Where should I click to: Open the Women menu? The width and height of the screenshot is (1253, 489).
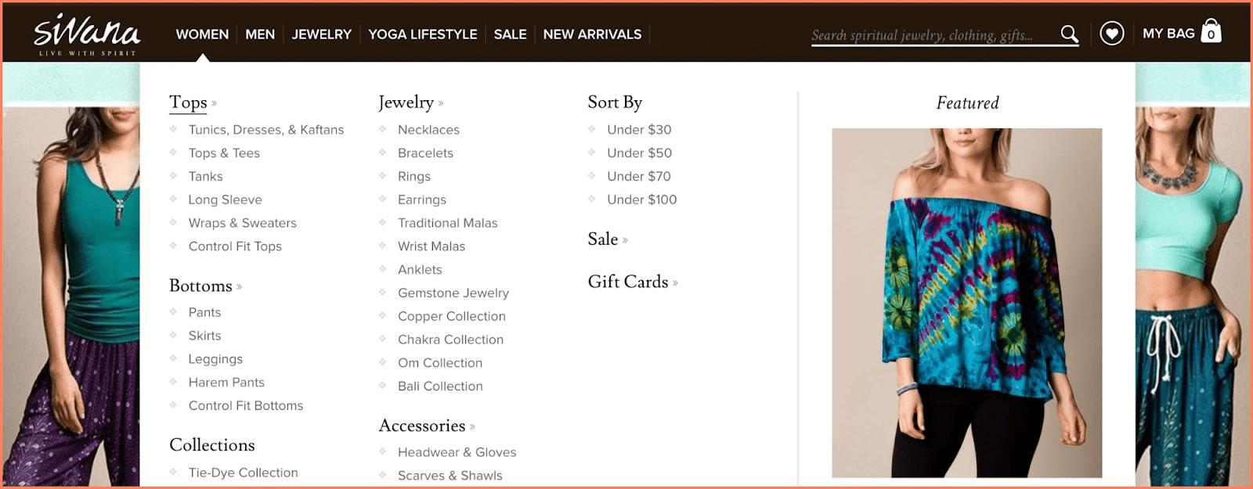pyautogui.click(x=202, y=34)
